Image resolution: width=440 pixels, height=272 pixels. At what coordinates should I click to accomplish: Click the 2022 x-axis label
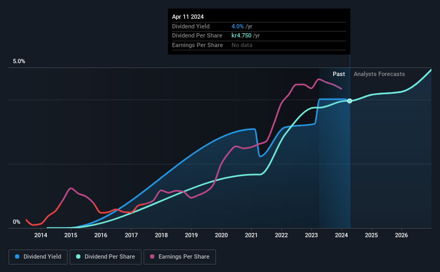click(x=281, y=235)
